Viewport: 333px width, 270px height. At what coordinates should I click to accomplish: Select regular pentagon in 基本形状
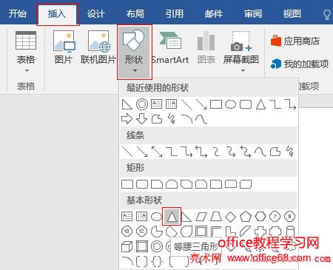[246, 217]
